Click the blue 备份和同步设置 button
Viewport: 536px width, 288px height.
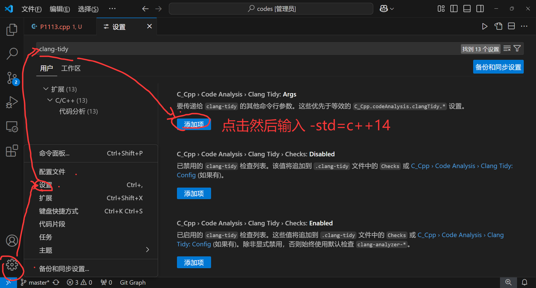498,67
